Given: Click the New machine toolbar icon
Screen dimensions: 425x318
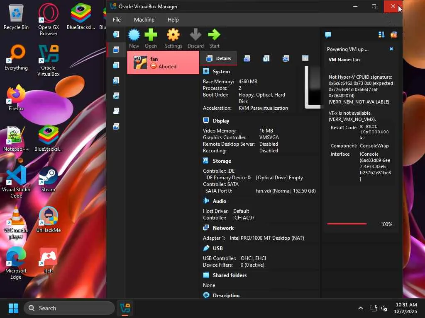Looking at the screenshot, I should pos(134,39).
